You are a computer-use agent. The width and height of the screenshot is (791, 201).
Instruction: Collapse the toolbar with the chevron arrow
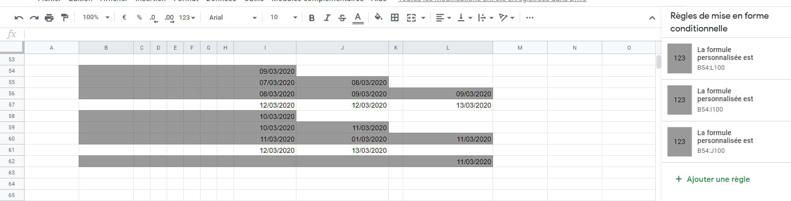coord(652,18)
